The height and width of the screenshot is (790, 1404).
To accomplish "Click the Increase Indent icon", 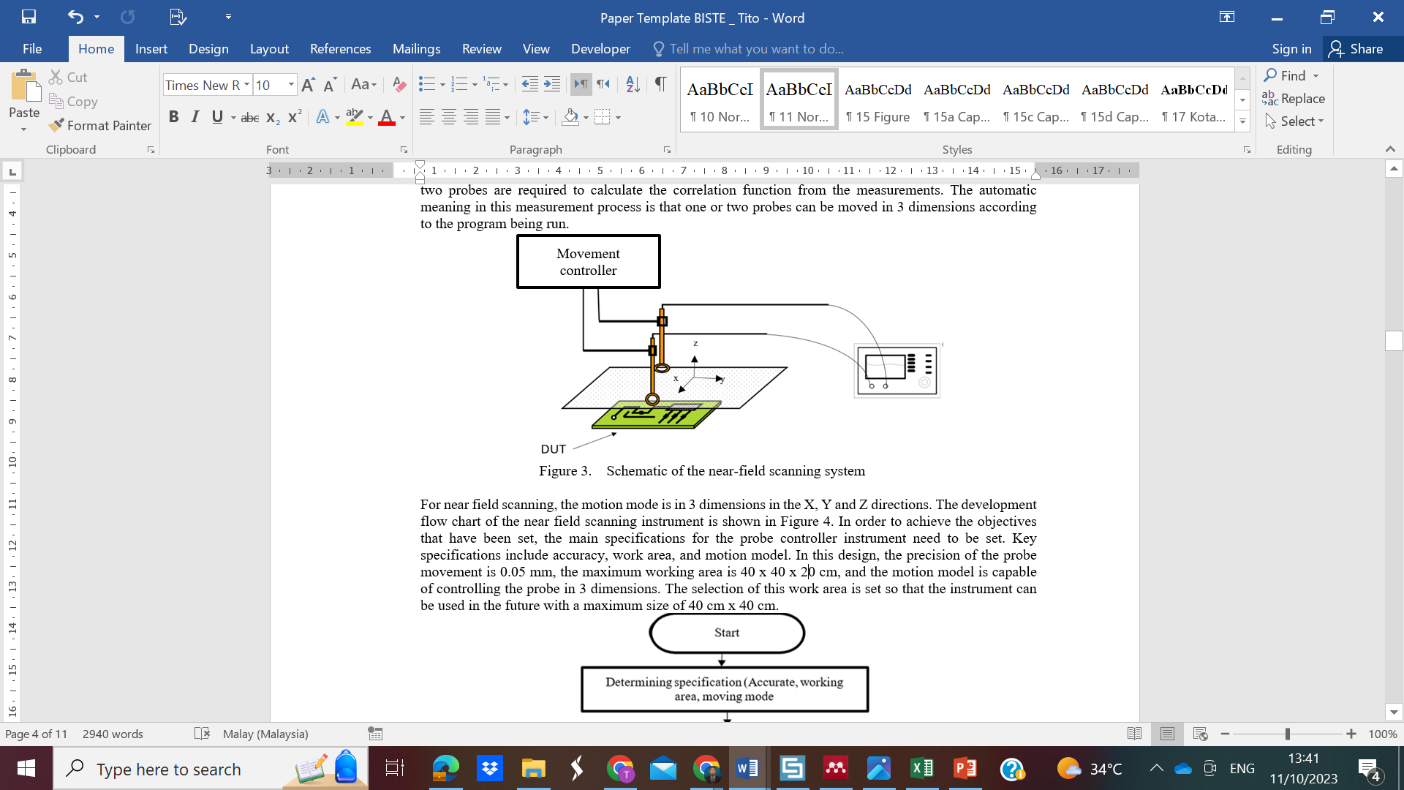I will click(552, 84).
